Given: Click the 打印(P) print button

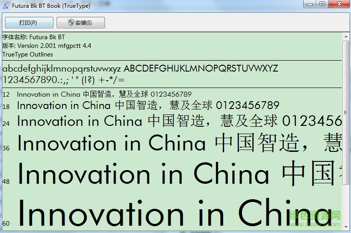Looking at the screenshot, I should pyautogui.click(x=29, y=23).
